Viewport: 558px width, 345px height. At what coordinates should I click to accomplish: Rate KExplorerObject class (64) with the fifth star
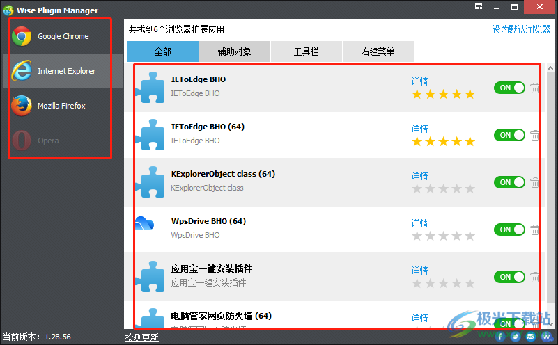470,188
